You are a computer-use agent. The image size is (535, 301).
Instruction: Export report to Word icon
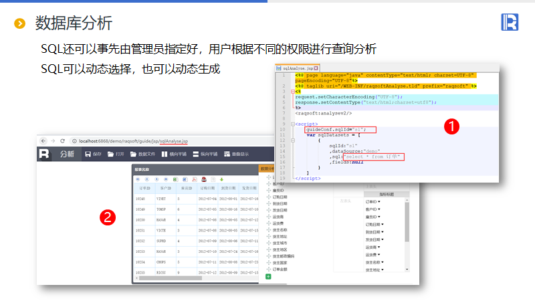point(185,179)
